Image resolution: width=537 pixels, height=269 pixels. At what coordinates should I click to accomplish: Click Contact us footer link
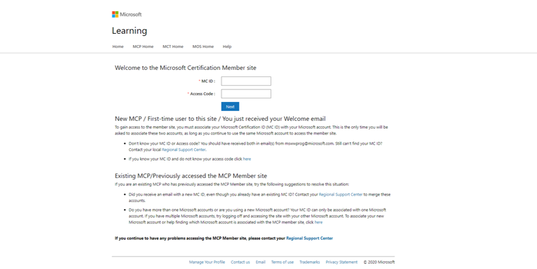(x=241, y=262)
